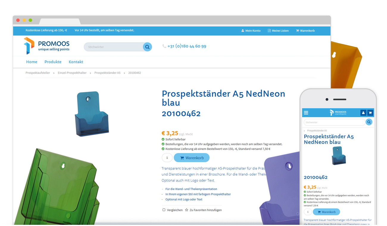Add to favorites via star icon
This screenshot has width=387, height=226.
click(187, 210)
